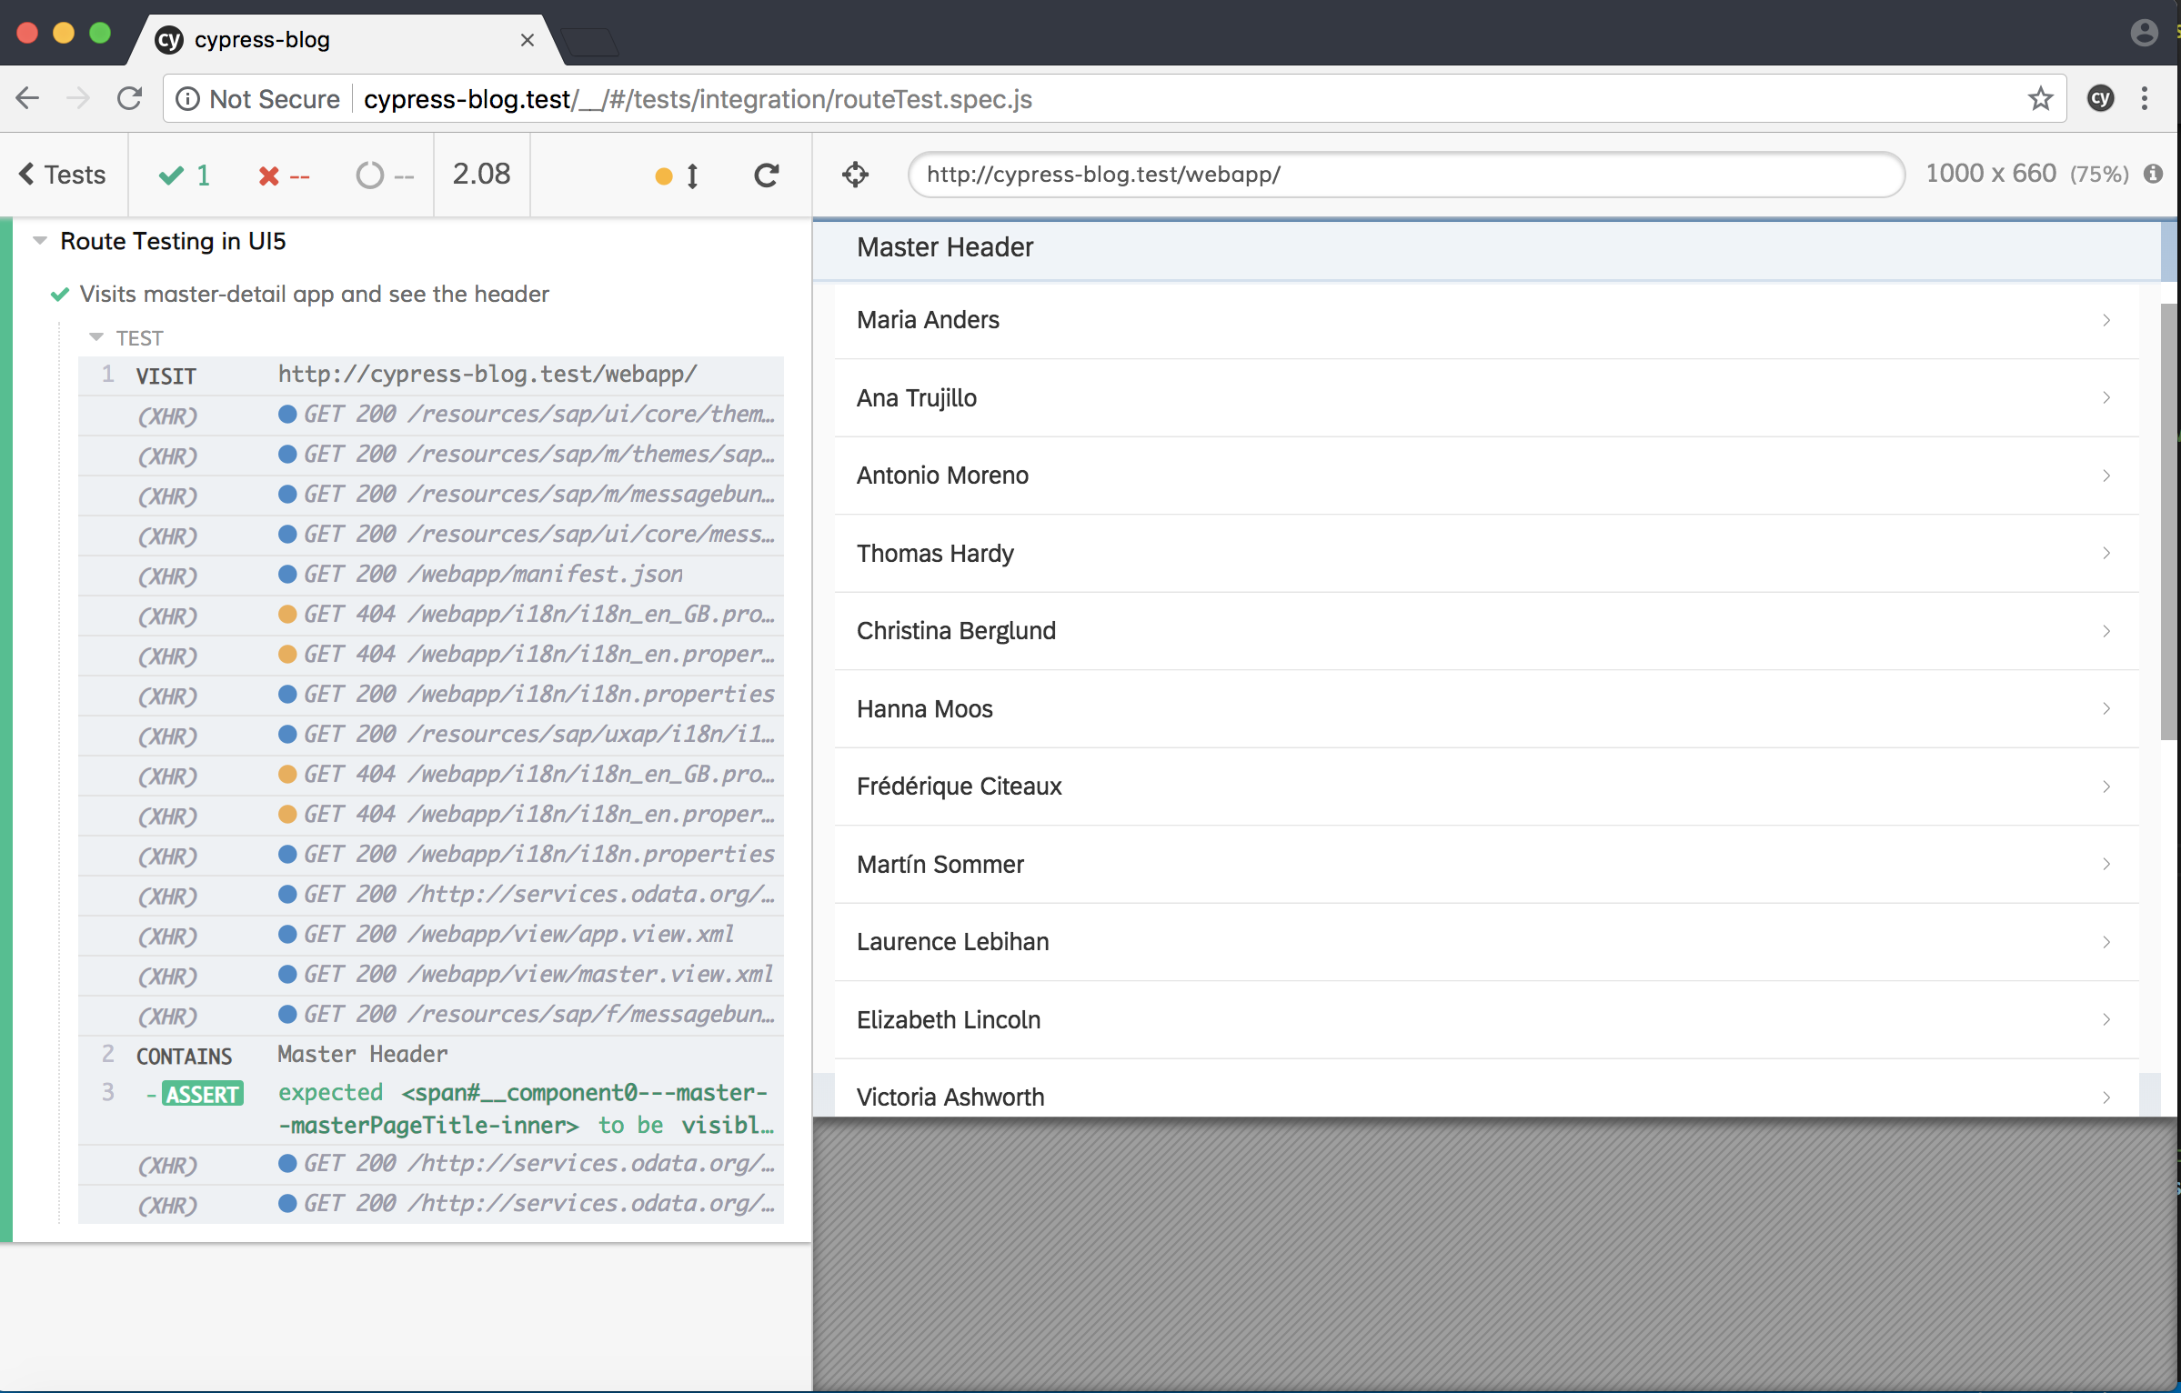Rerun all tests with the reload button
This screenshot has width=2181, height=1393.
pyautogui.click(x=767, y=175)
